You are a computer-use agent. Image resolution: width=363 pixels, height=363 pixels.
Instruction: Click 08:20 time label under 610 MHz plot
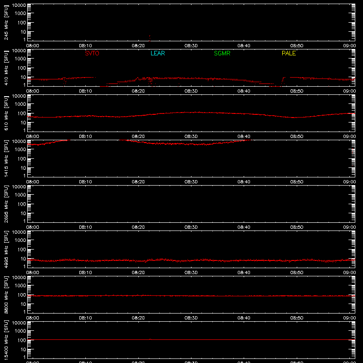pos(138,137)
